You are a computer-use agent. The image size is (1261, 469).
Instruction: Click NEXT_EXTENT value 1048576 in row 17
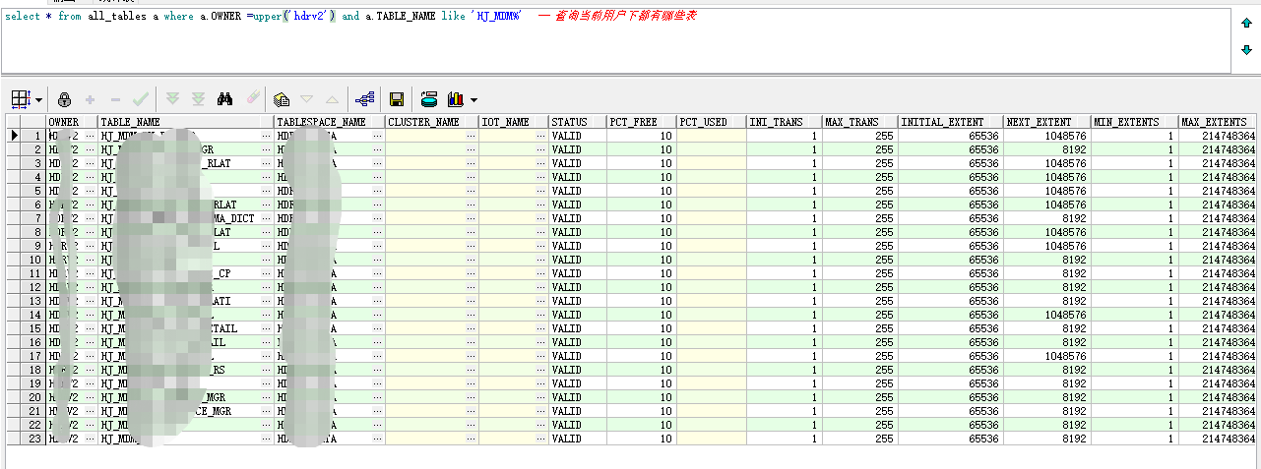coord(1047,356)
